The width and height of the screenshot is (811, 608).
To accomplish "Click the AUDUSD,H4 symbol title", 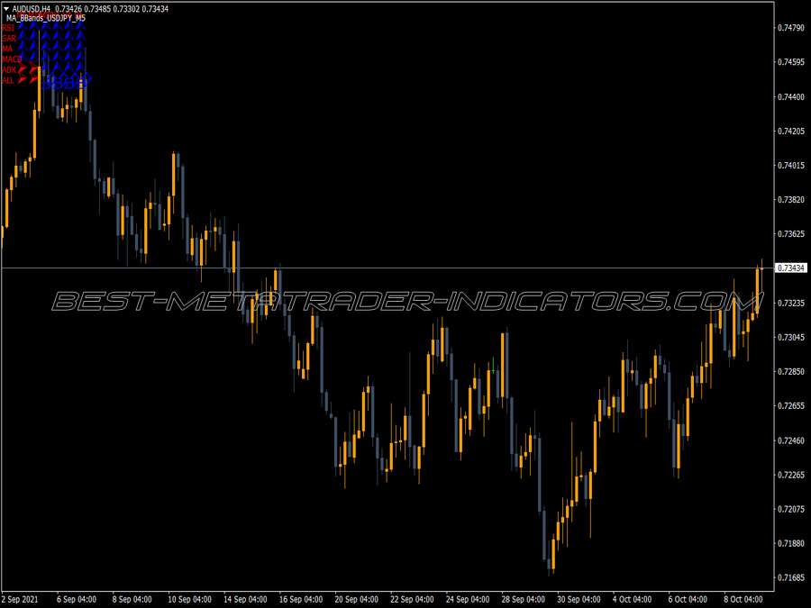I will point(31,9).
